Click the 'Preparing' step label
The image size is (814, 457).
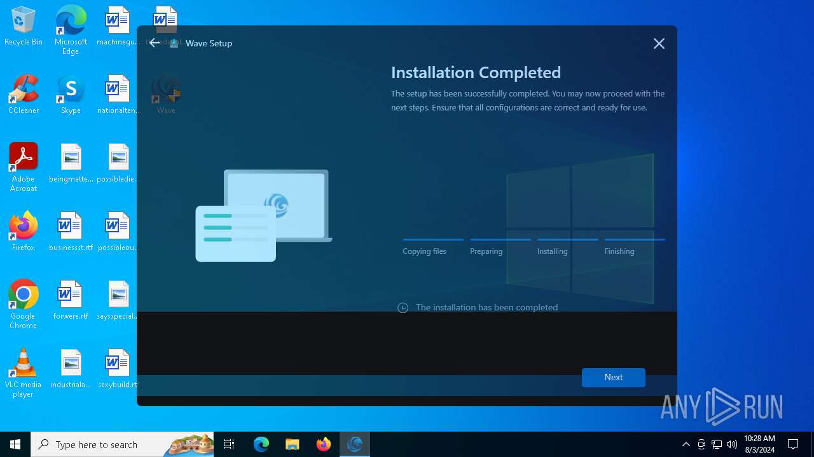click(486, 251)
